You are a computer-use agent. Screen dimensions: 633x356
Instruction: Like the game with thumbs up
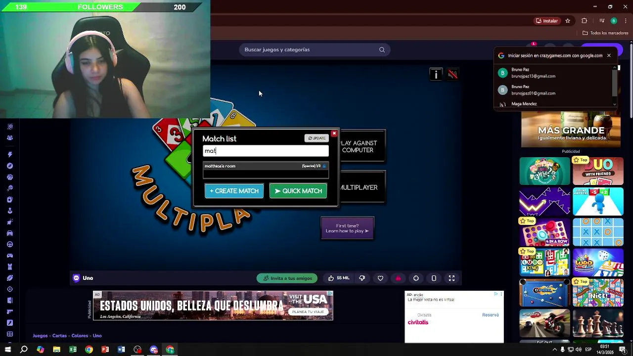(331, 278)
